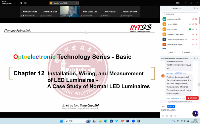Viewport: 200px width, 124px height.
Task: Jump to new messages via red button
Action: point(192,98)
